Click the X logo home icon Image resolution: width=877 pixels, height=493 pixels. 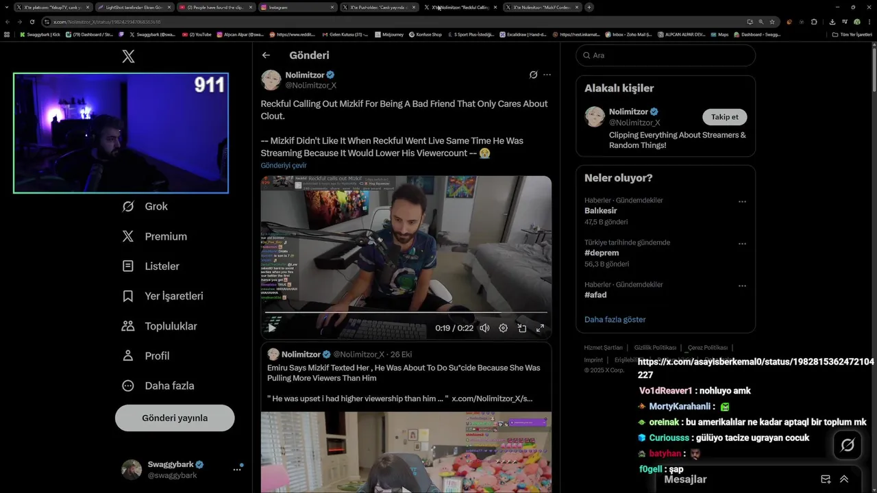click(128, 56)
